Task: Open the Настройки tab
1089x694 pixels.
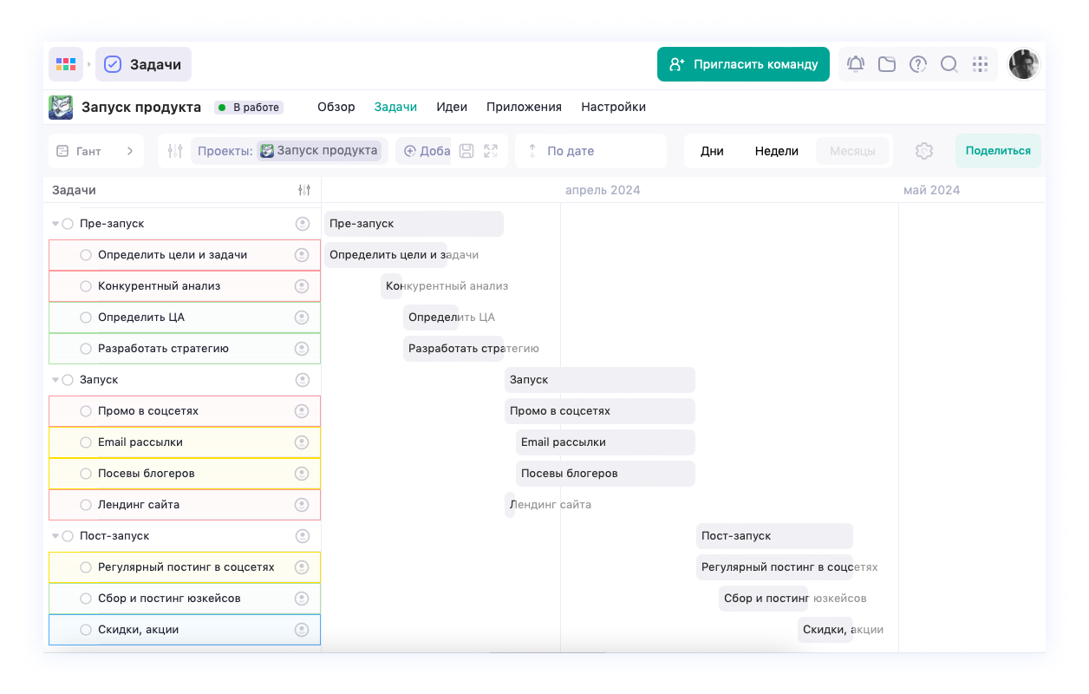Action: (613, 108)
